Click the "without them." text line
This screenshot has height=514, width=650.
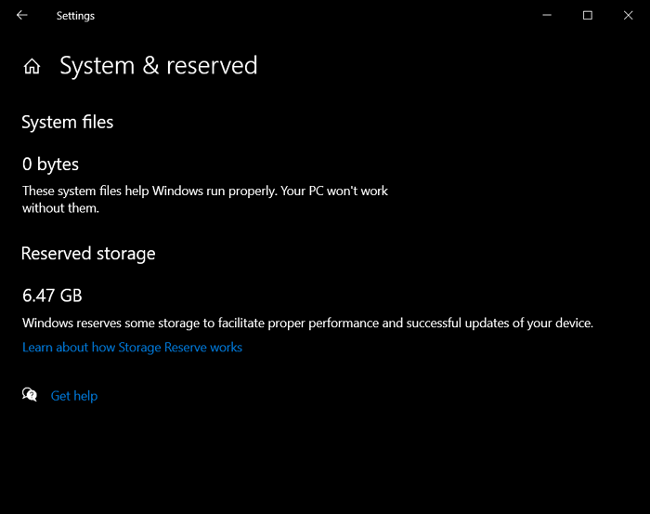click(60, 209)
